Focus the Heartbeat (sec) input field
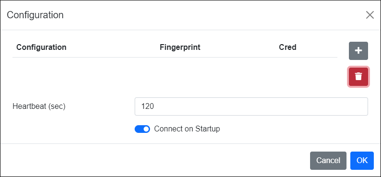 click(x=251, y=106)
